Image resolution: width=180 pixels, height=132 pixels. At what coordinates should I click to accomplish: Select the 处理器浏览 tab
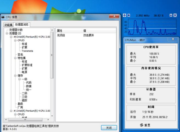(22, 24)
